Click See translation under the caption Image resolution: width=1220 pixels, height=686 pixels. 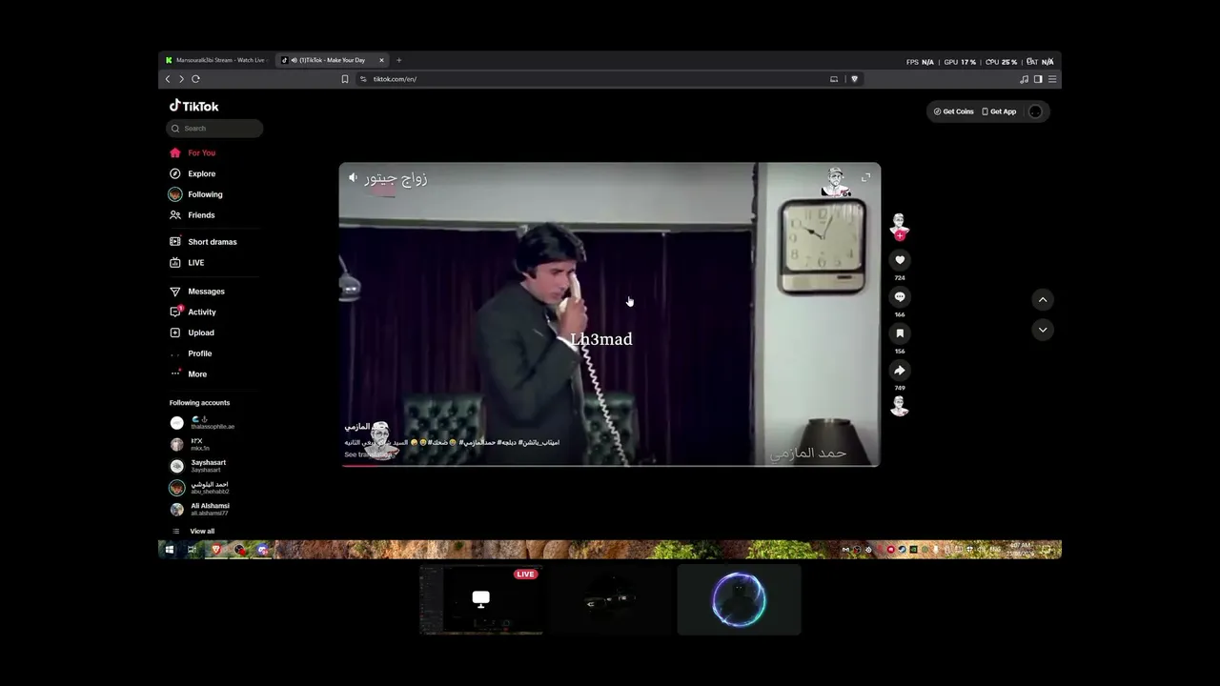coord(367,454)
